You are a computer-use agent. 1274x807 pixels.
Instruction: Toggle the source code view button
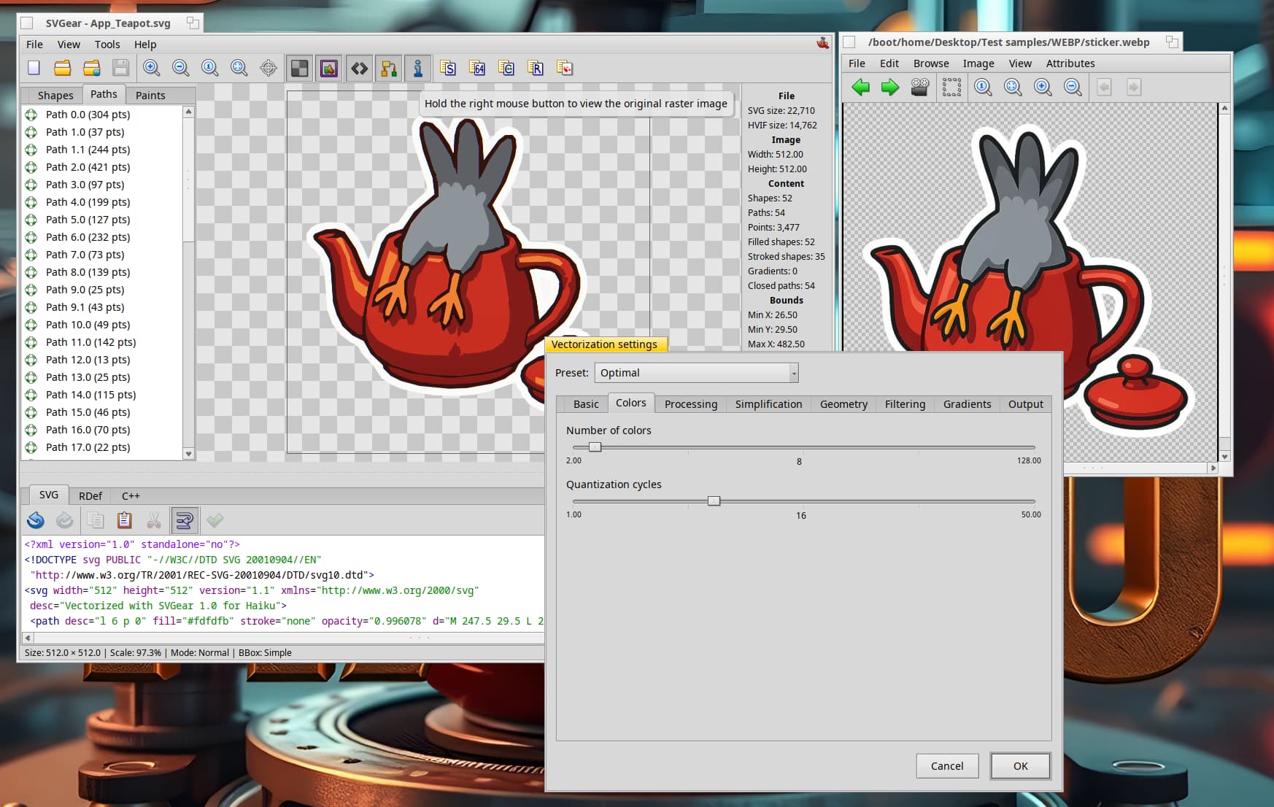359,69
